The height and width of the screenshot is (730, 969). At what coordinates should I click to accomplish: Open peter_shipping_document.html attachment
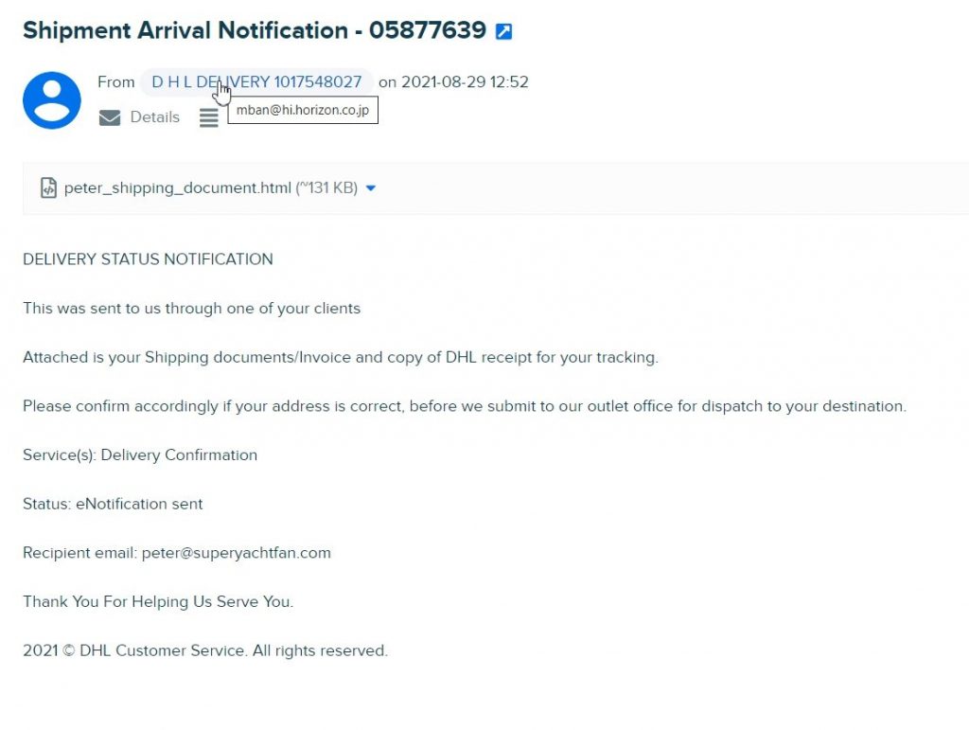click(177, 187)
